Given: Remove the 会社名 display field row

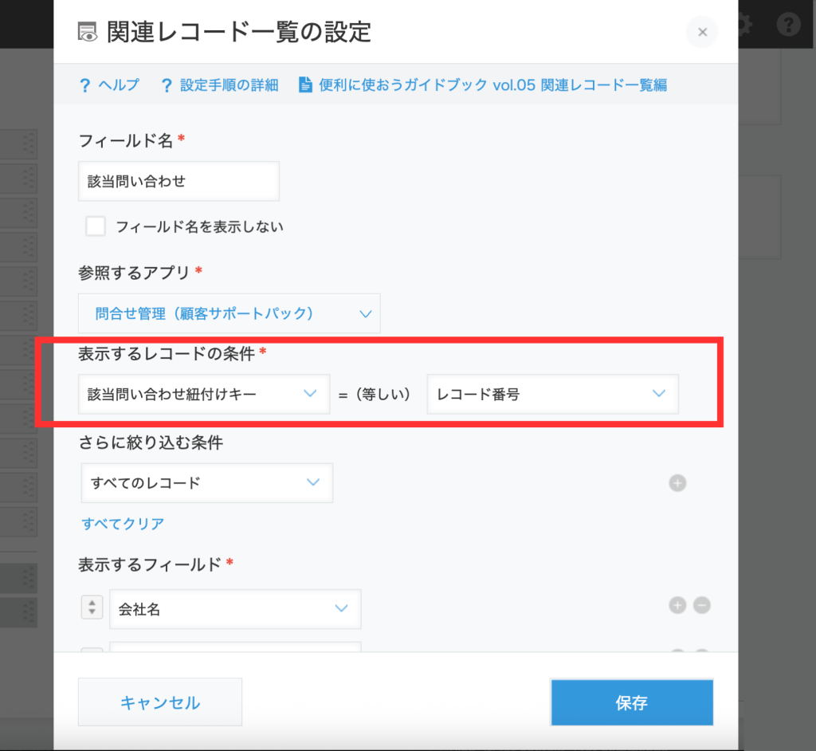Looking at the screenshot, I should coord(702,606).
